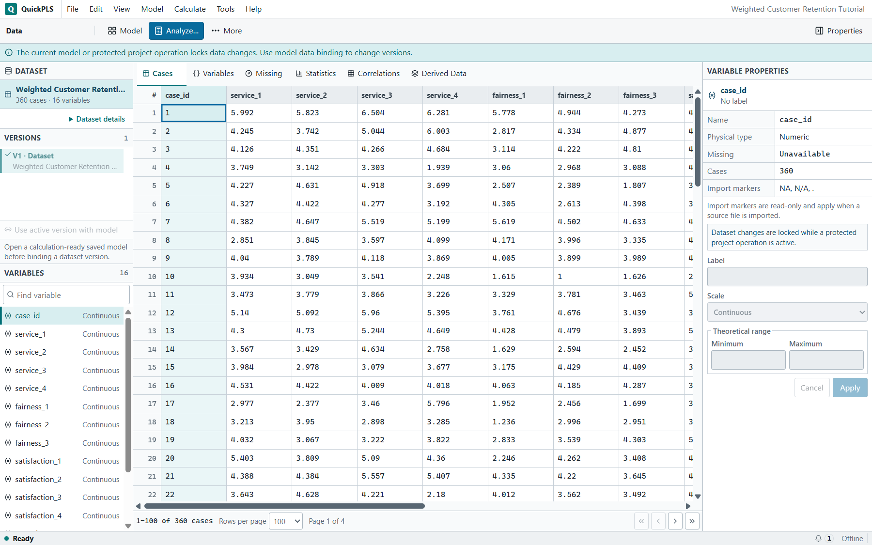
Task: Open the Calculate menu
Action: 190,9
